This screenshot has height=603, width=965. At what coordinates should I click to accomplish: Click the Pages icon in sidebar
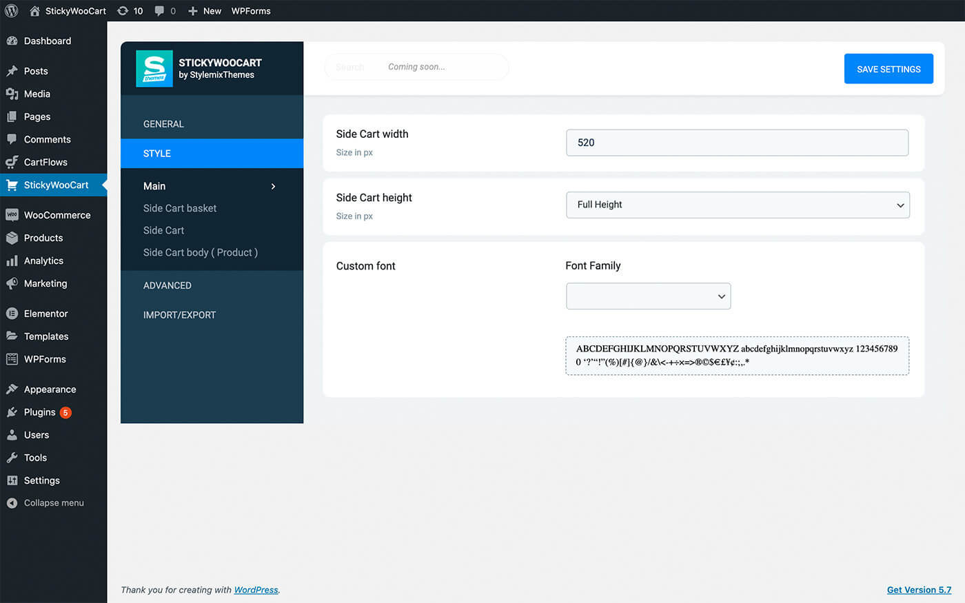click(12, 116)
